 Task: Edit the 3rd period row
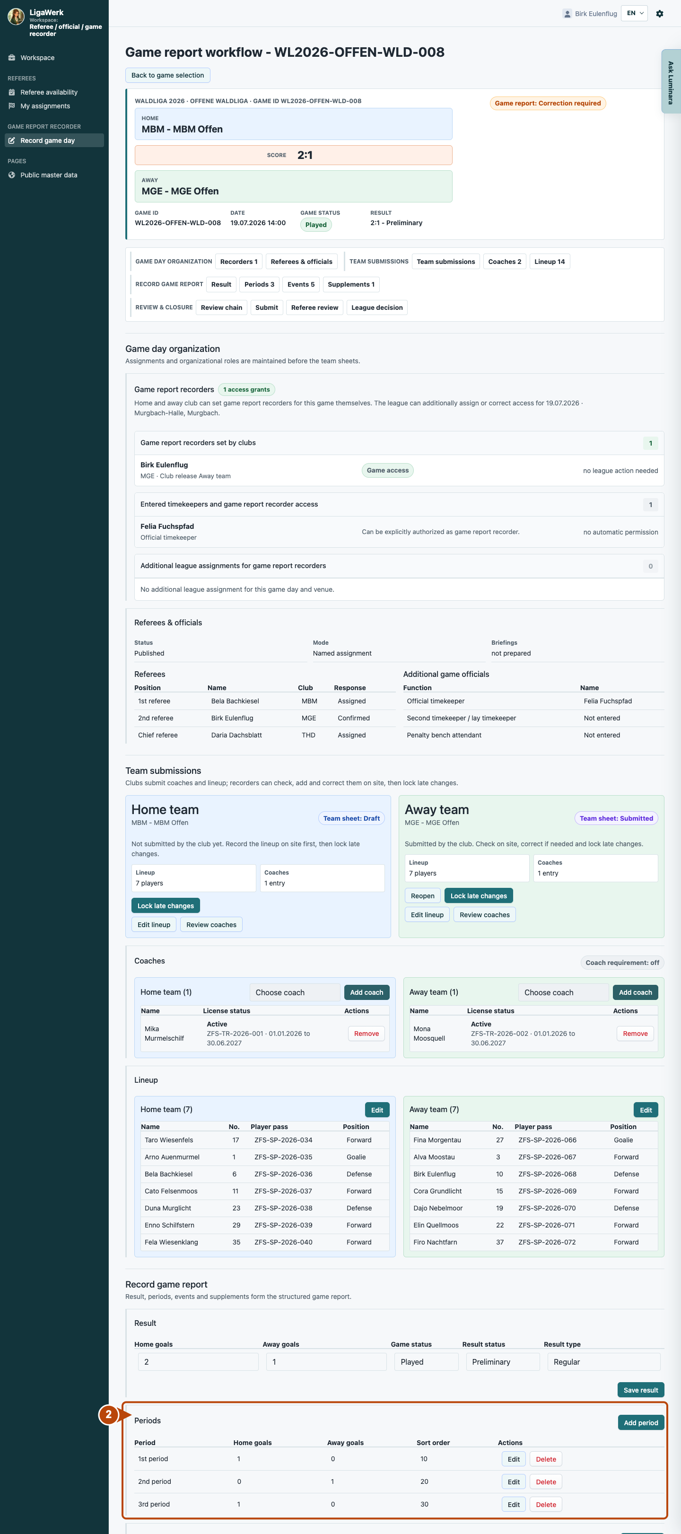513,1504
